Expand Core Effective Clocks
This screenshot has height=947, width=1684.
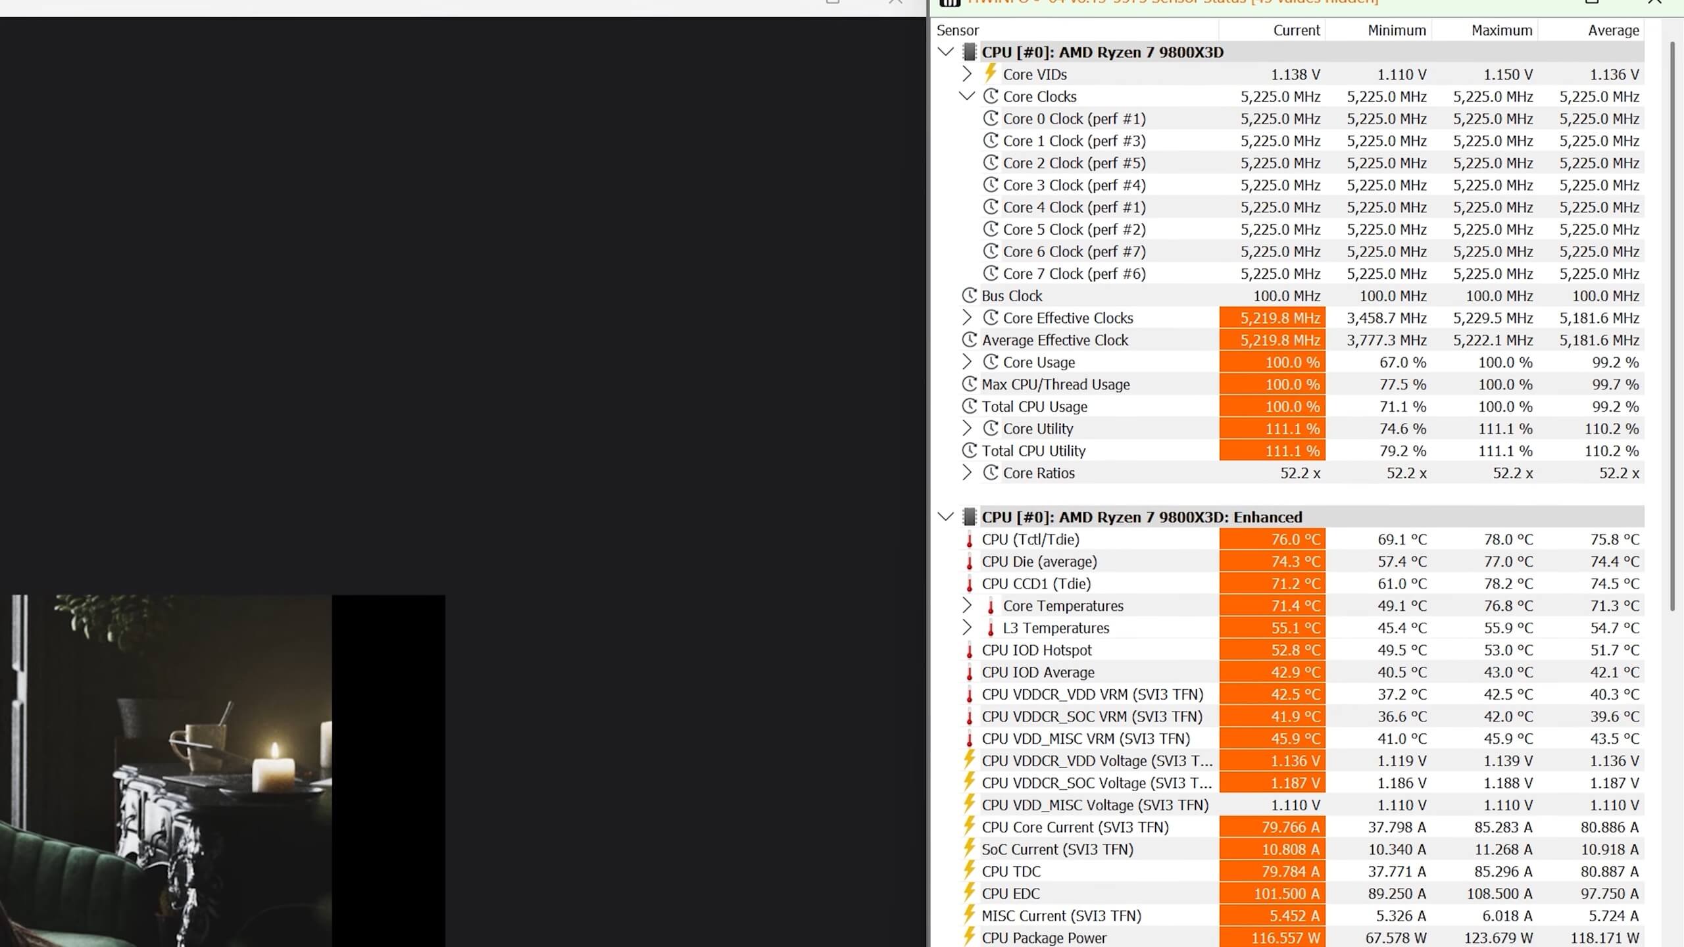966,318
